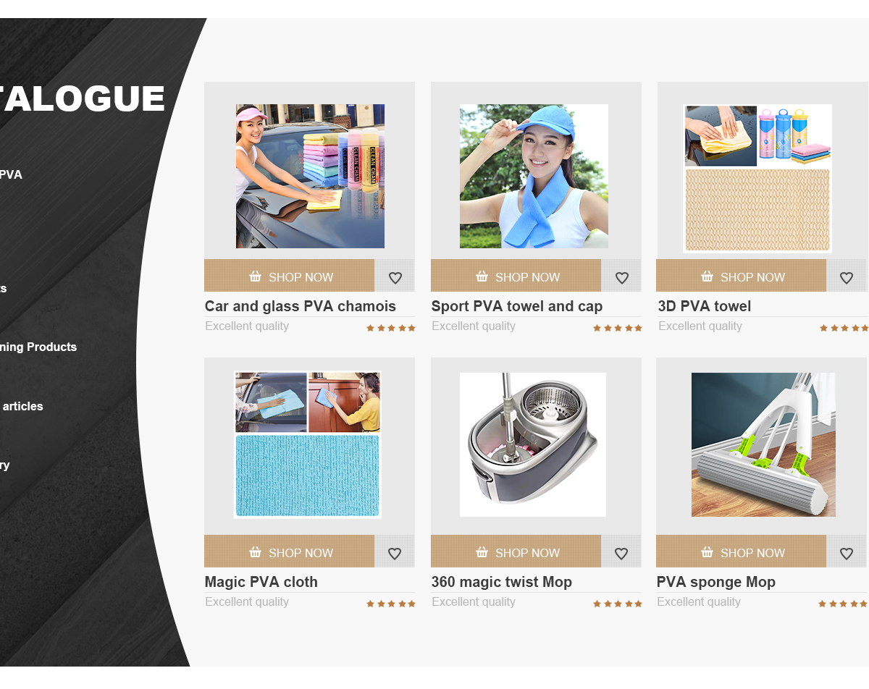Shop now for the 3D PVA towel
Image resolution: width=869 pixels, height=689 pixels.
741,276
